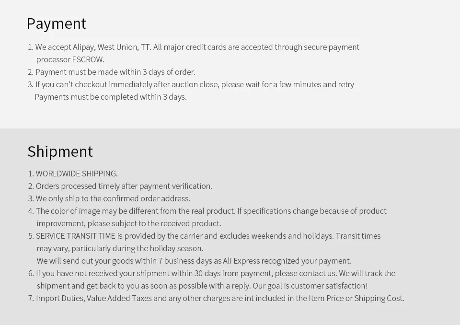Viewport: 460px width, 325px height.
Task: Click the words 'Ali Express' in shipment text
Action: (x=241, y=261)
